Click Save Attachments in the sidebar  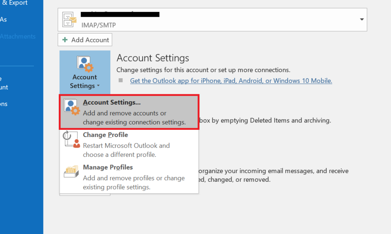(x=18, y=37)
